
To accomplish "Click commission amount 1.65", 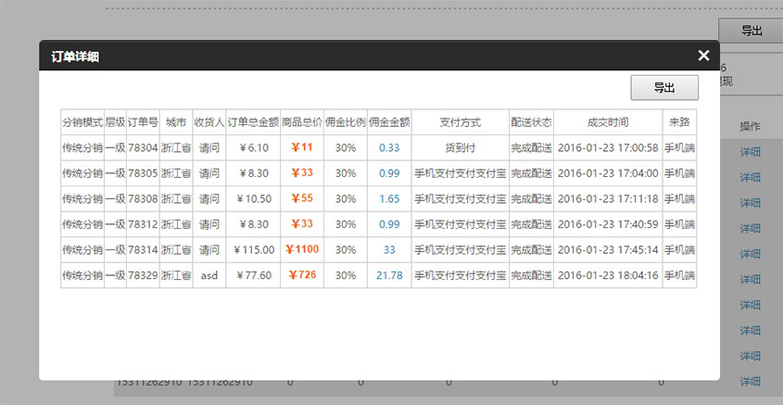I will tap(389, 198).
